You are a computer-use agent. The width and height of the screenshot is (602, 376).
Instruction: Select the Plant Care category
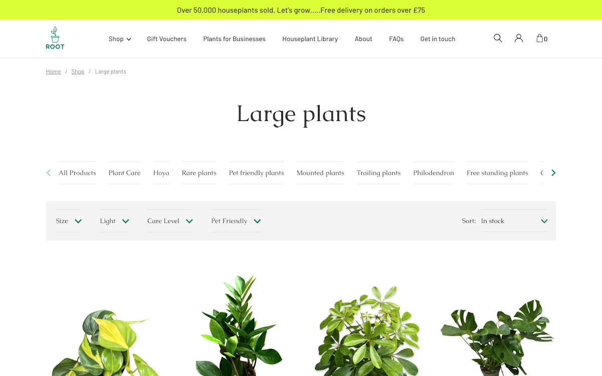pyautogui.click(x=124, y=173)
